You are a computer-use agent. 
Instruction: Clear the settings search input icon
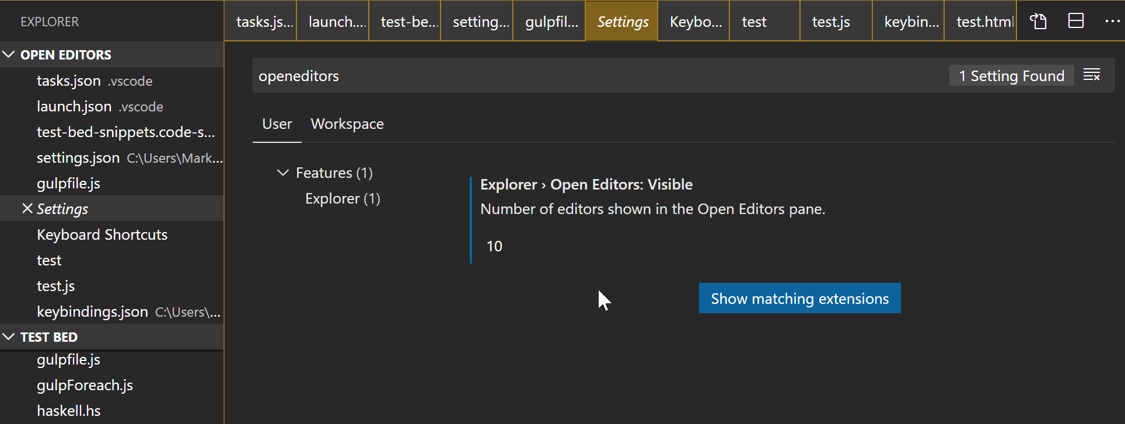[x=1091, y=75]
